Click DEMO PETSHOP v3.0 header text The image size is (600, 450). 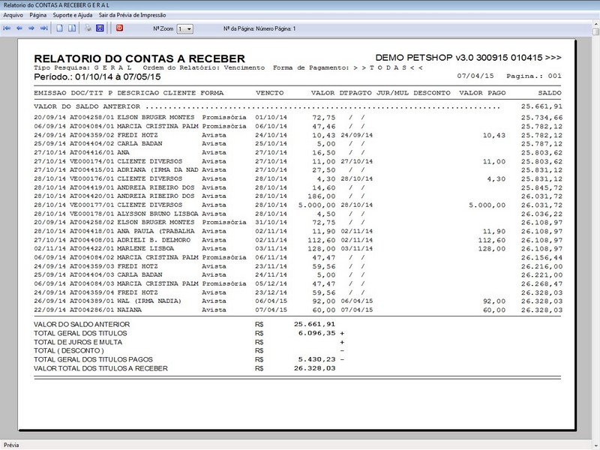click(468, 58)
